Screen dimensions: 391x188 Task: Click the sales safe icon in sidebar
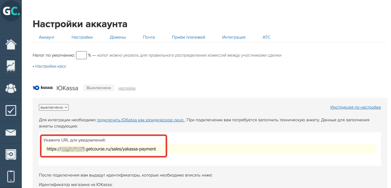point(11,154)
